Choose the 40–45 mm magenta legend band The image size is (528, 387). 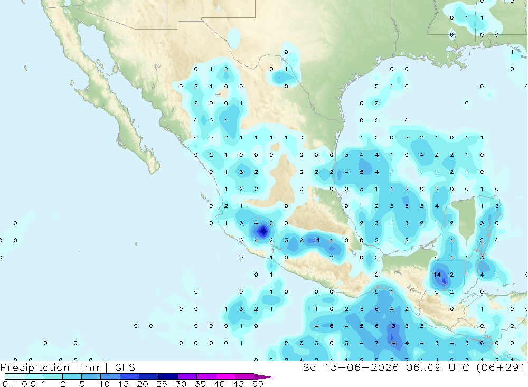tap(225, 376)
